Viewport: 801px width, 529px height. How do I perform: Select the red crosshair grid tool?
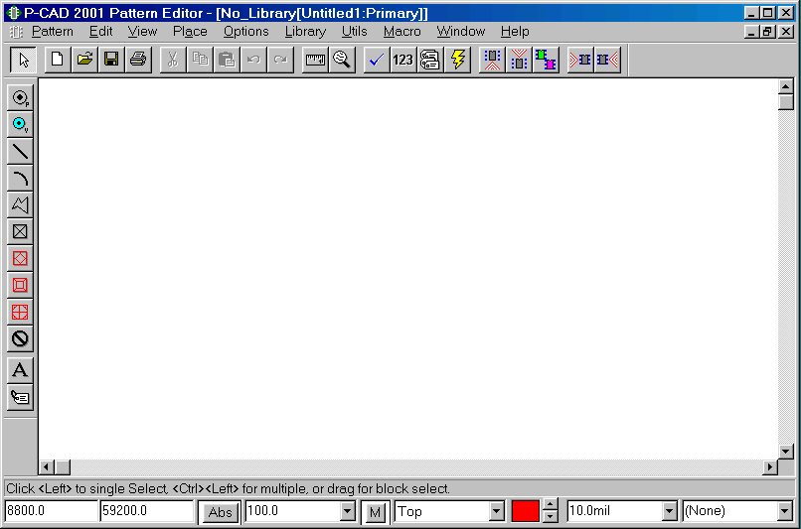click(20, 312)
